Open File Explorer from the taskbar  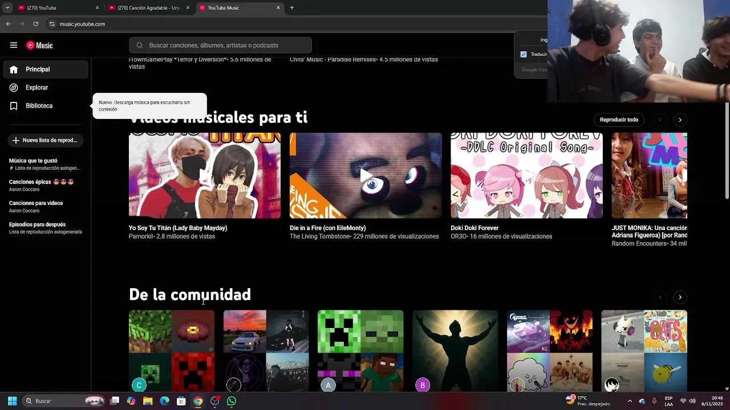coord(148,401)
